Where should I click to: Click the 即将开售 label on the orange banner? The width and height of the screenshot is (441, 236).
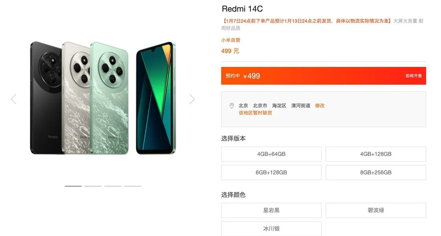tap(413, 76)
